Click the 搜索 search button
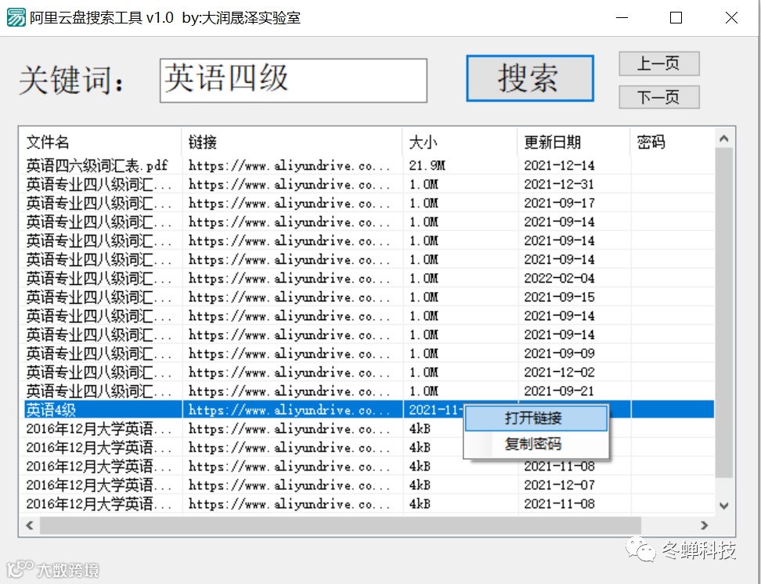Image resolution: width=761 pixels, height=584 pixels. pyautogui.click(x=530, y=78)
